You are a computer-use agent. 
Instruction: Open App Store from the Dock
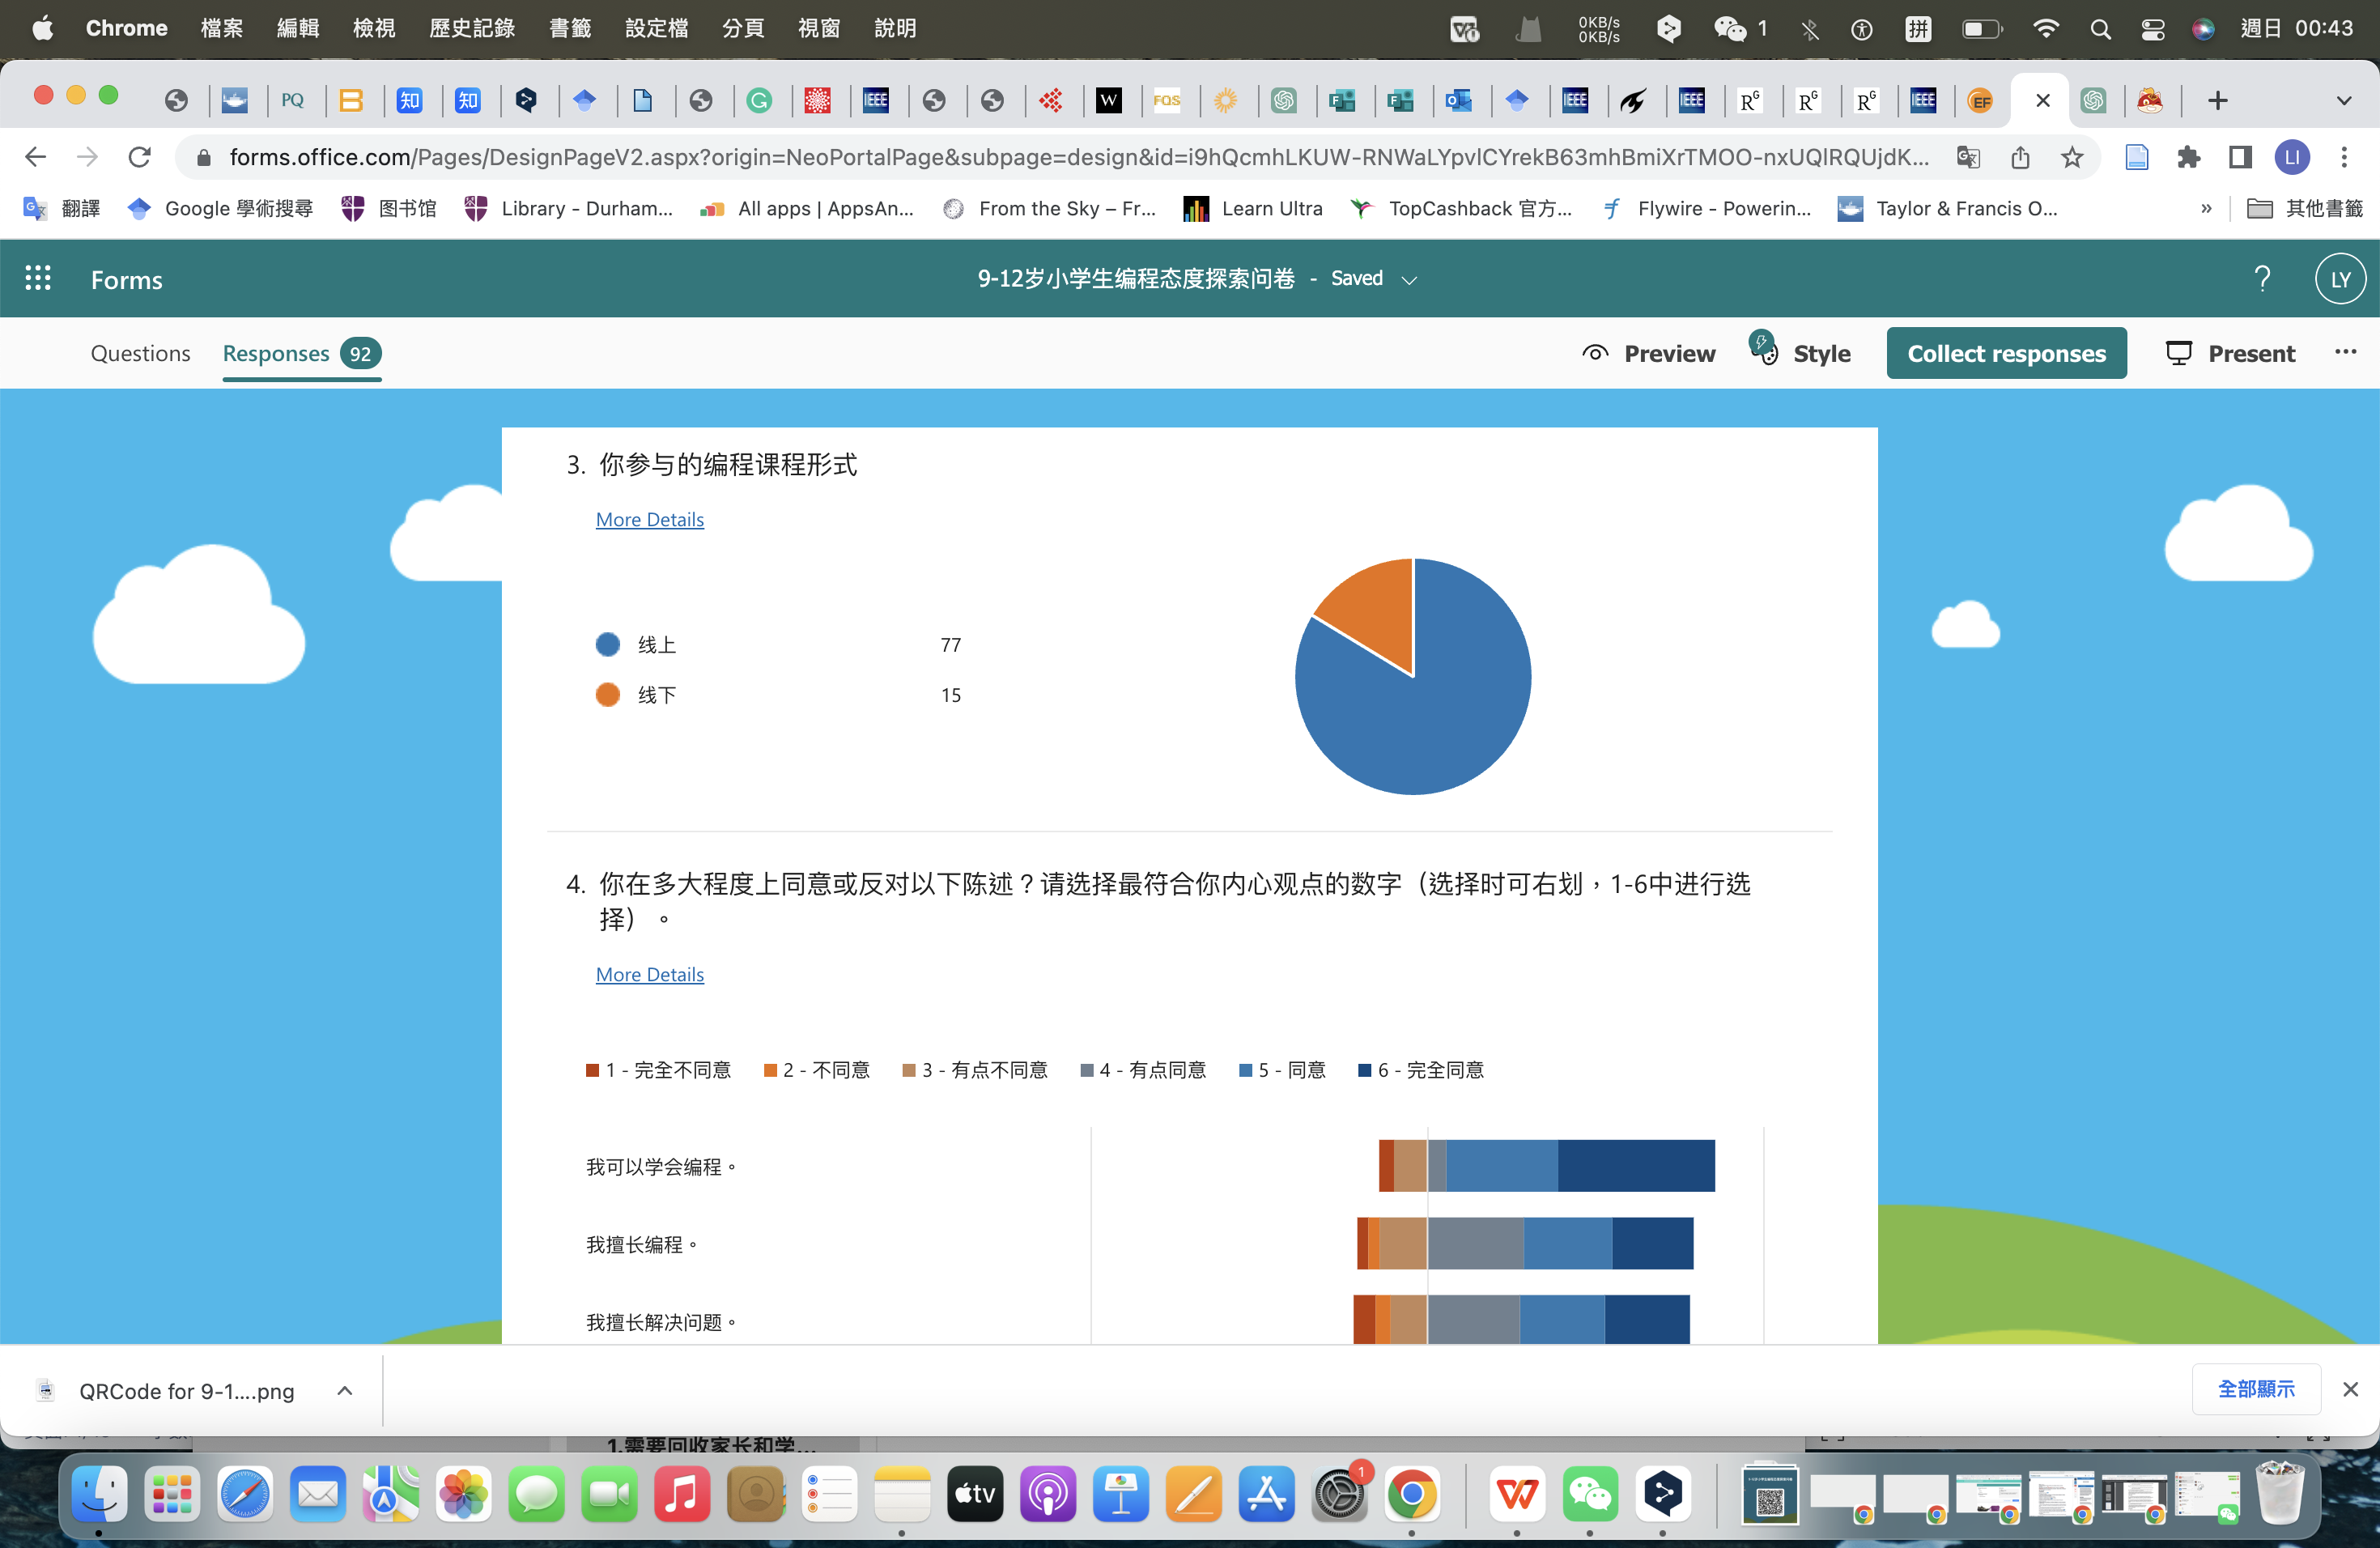[1267, 1494]
